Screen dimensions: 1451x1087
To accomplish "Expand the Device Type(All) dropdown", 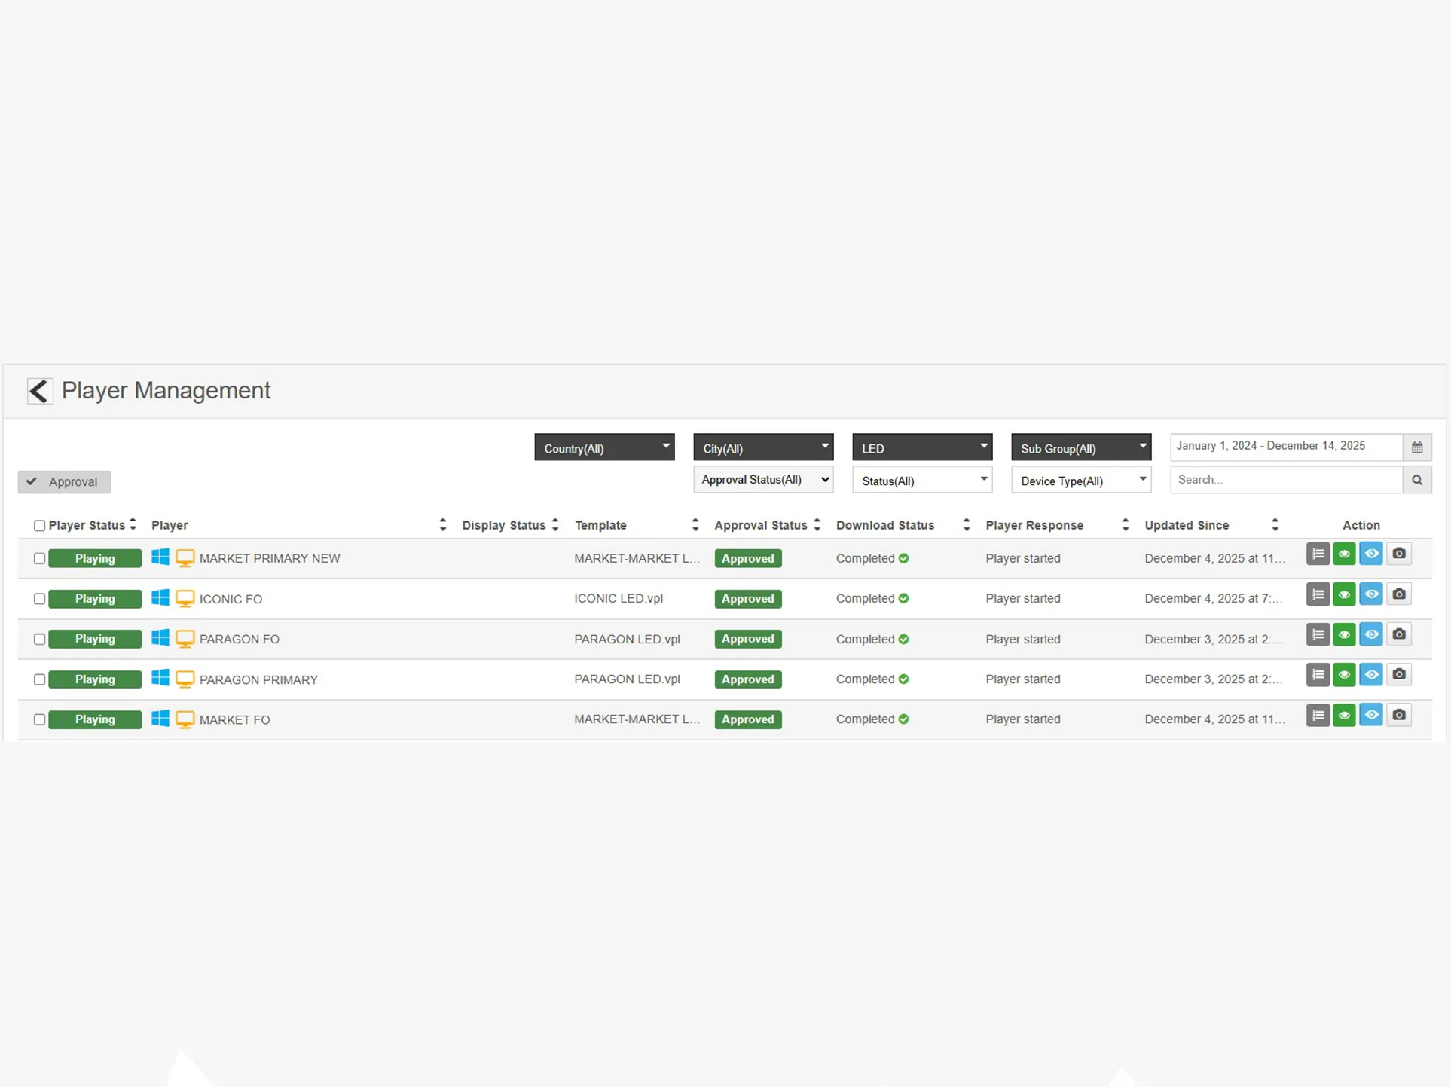I will (x=1080, y=481).
